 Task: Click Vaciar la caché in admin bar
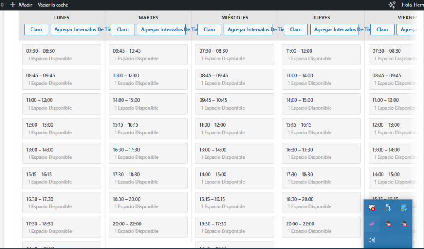53,5
